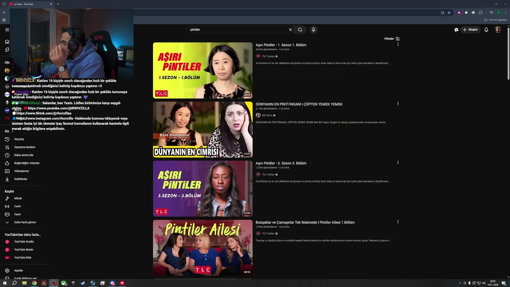The width and height of the screenshot is (510, 287).
Task: Open the Aşırı Pintiler 3.Sezon 3.Bölüm thumbnail
Action: point(203,189)
